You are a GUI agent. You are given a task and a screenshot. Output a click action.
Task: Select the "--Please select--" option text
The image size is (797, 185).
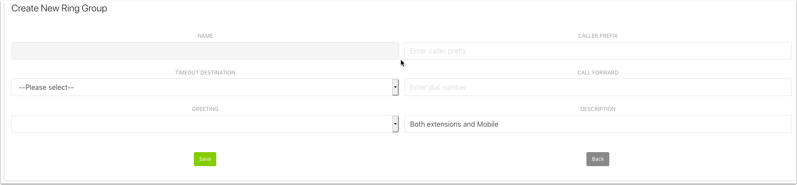(46, 88)
